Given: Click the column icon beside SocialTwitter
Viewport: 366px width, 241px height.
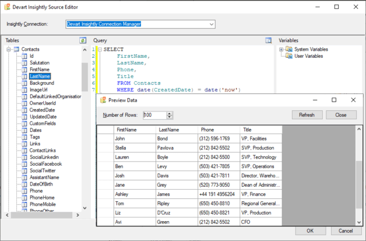Looking at the screenshot, I should pyautogui.click(x=25, y=171).
